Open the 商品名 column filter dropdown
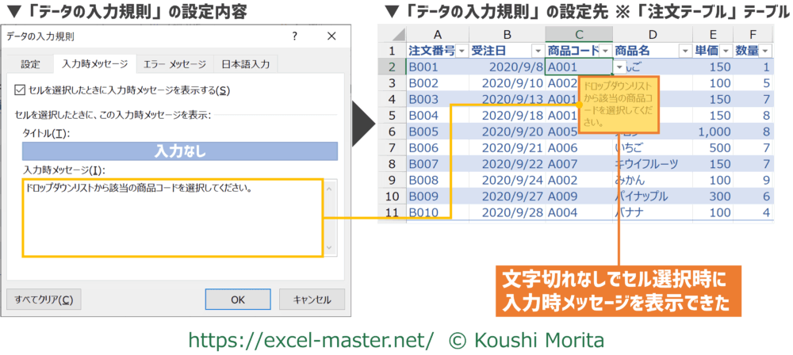The height and width of the screenshot is (355, 793). pos(684,51)
